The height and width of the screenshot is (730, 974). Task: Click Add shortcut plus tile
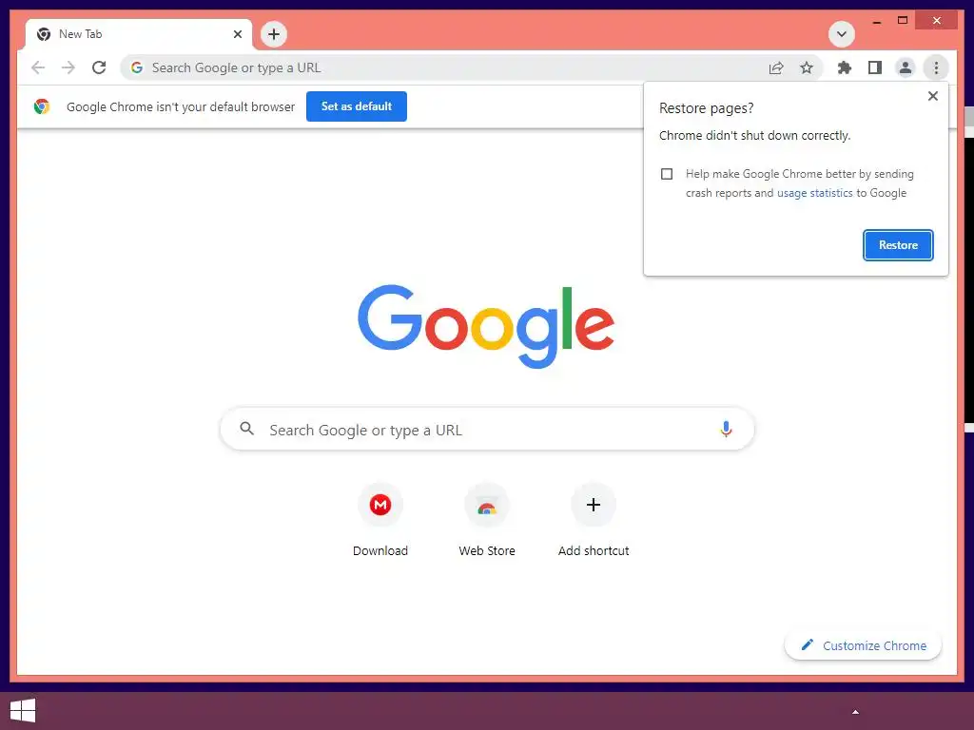click(x=594, y=520)
